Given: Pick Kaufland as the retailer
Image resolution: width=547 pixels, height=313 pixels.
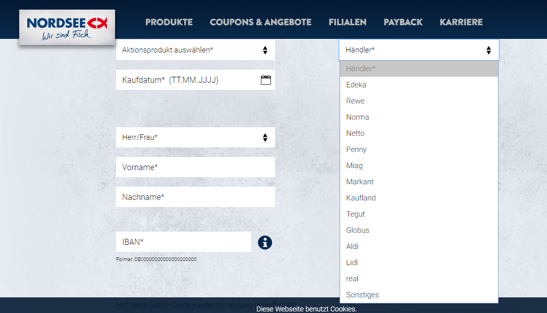Looking at the screenshot, I should click(x=419, y=198).
